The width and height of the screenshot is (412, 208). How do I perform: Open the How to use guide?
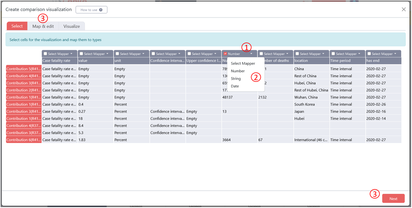pos(91,9)
